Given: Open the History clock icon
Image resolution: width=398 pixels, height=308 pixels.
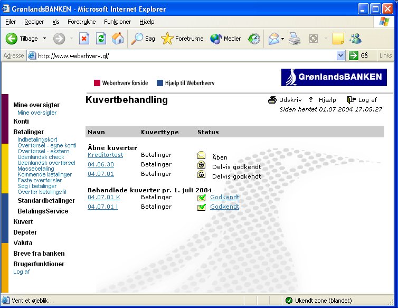Looking at the screenshot, I should point(254,39).
